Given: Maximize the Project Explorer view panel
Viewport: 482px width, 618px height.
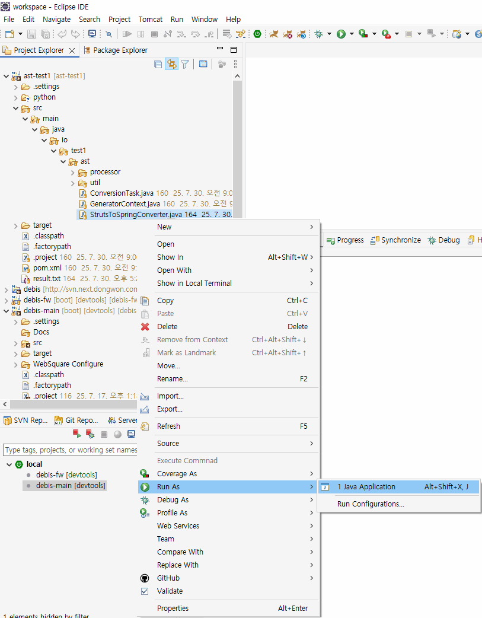Looking at the screenshot, I should pyautogui.click(x=234, y=50).
